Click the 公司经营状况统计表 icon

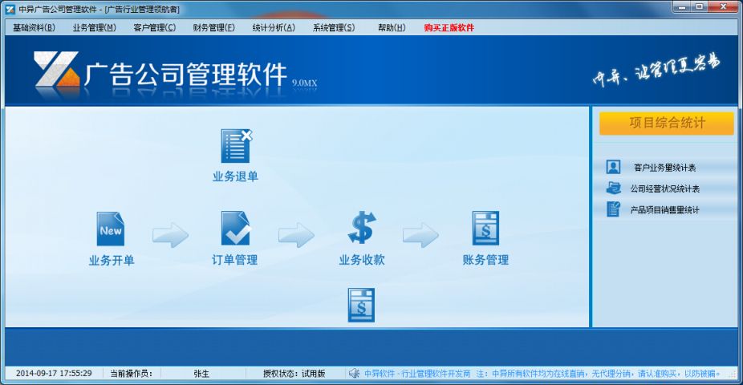(614, 188)
